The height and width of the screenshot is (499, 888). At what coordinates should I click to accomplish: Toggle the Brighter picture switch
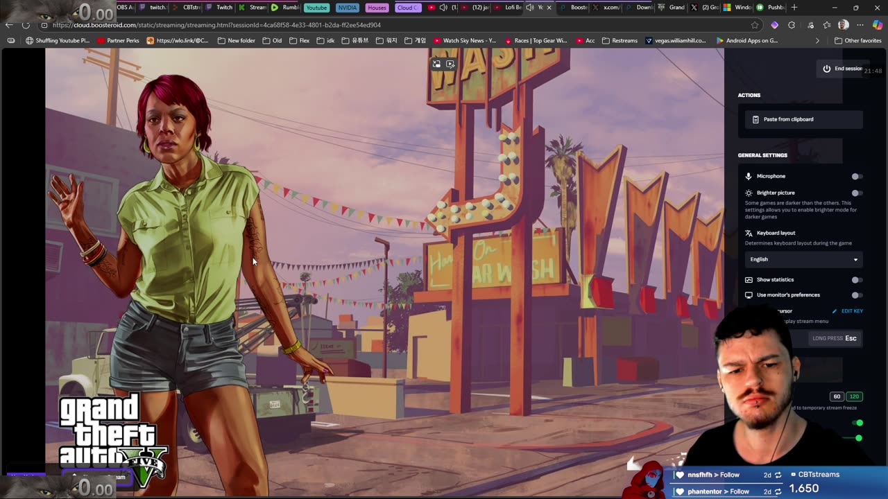(x=857, y=193)
